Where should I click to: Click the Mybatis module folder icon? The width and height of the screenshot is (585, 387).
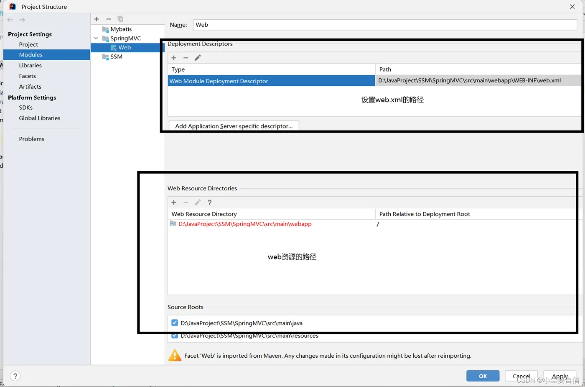[x=105, y=29]
